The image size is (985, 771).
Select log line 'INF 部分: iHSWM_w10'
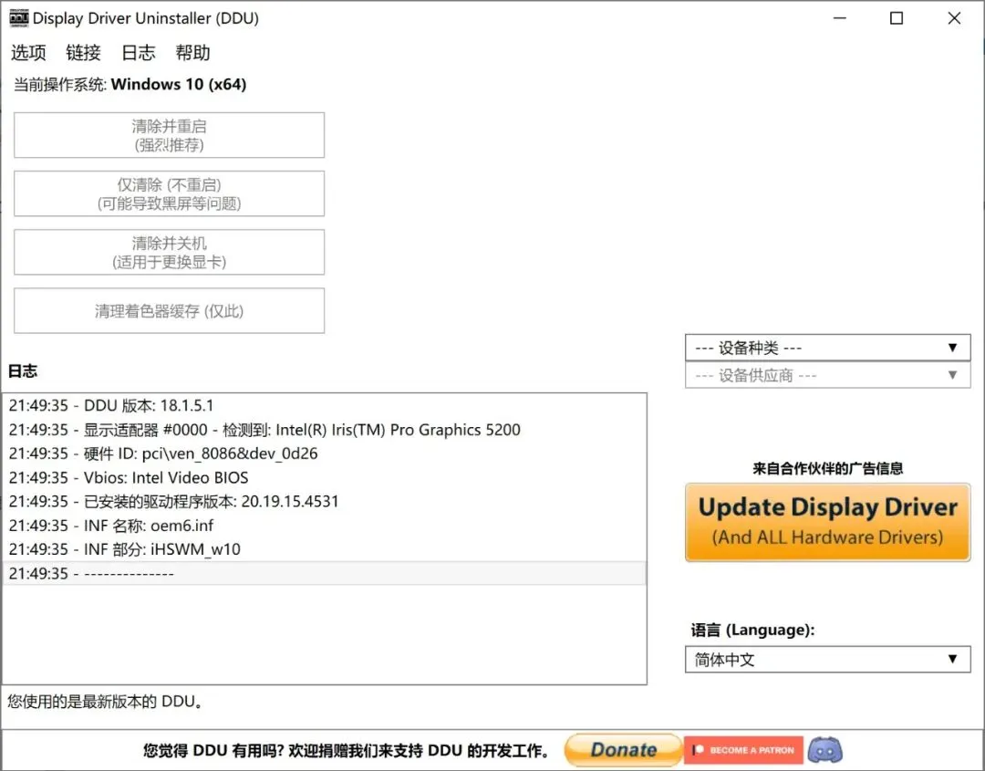324,549
